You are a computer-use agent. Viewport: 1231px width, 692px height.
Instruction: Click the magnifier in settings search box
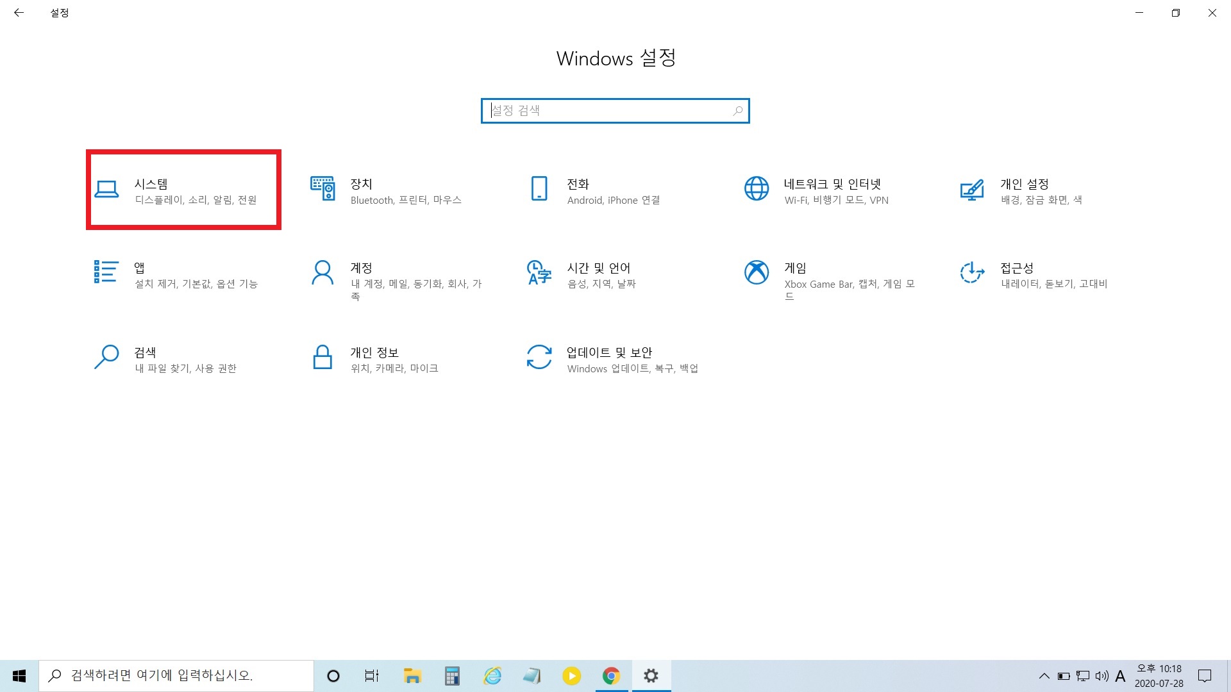pos(738,111)
